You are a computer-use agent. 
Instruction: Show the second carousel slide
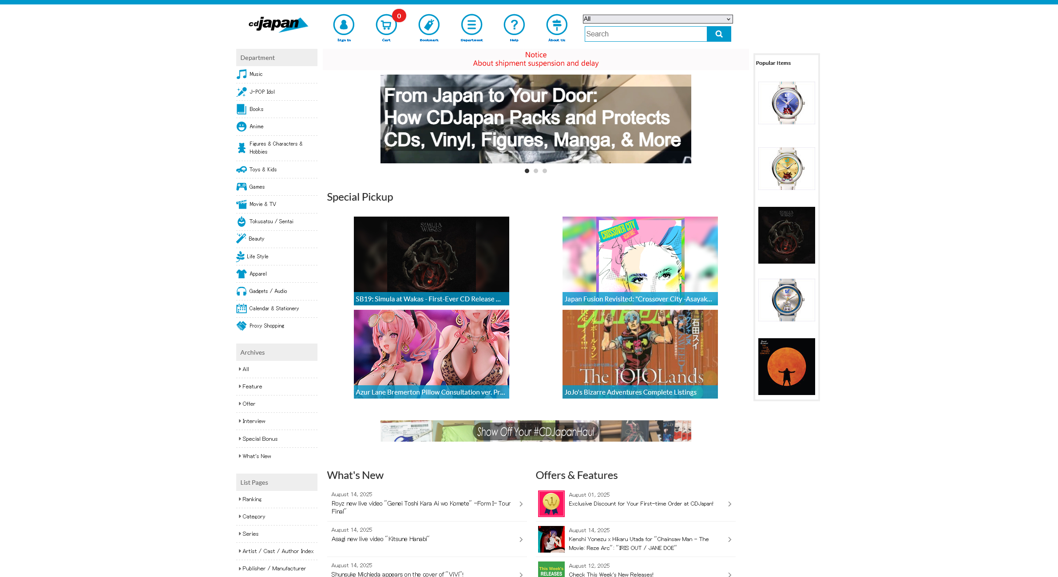(536, 171)
